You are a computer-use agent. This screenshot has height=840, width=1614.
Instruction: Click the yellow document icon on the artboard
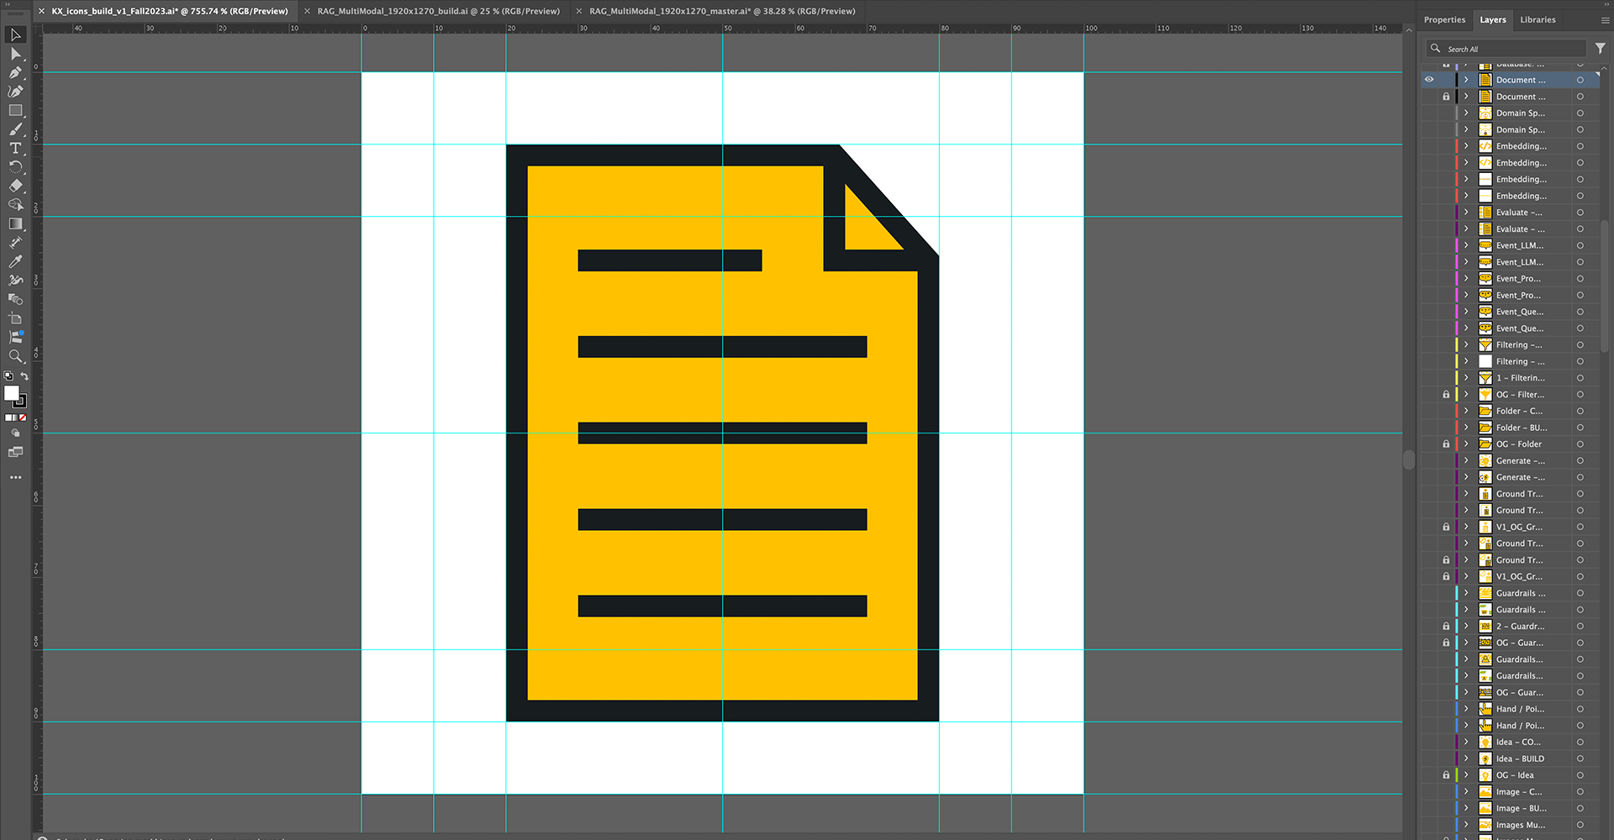pos(722,433)
